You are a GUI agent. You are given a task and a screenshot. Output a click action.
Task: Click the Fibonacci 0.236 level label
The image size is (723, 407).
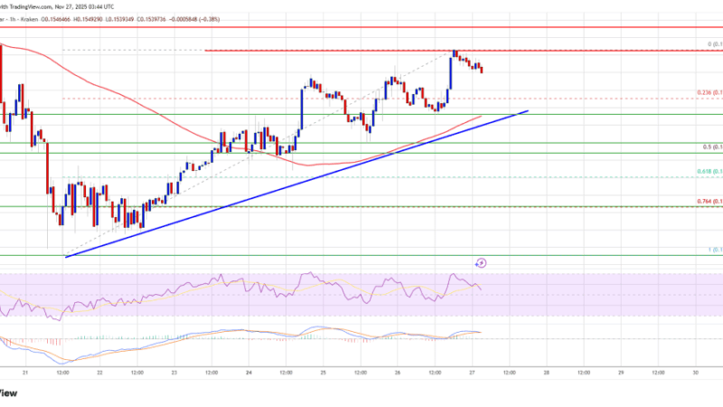(709, 93)
